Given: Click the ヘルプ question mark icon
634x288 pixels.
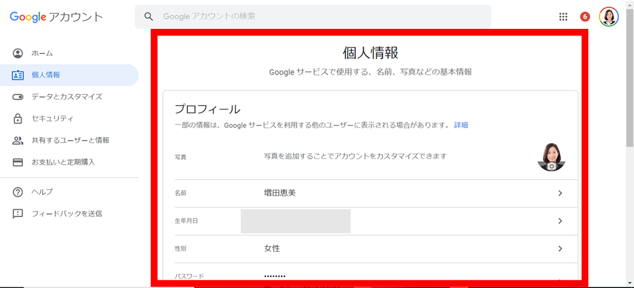Looking at the screenshot, I should [18, 192].
